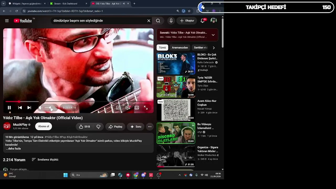Reload the page
The height and width of the screenshot is (189, 336).
[x=17, y=11]
